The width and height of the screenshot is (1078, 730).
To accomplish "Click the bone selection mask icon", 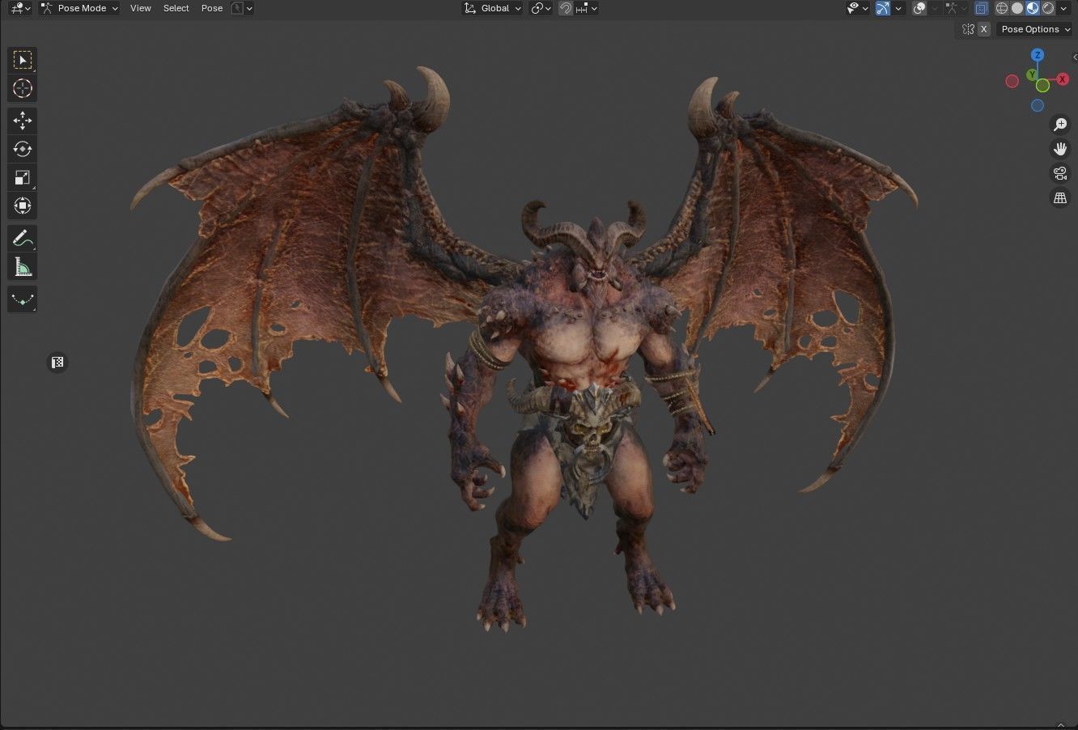I will point(237,8).
